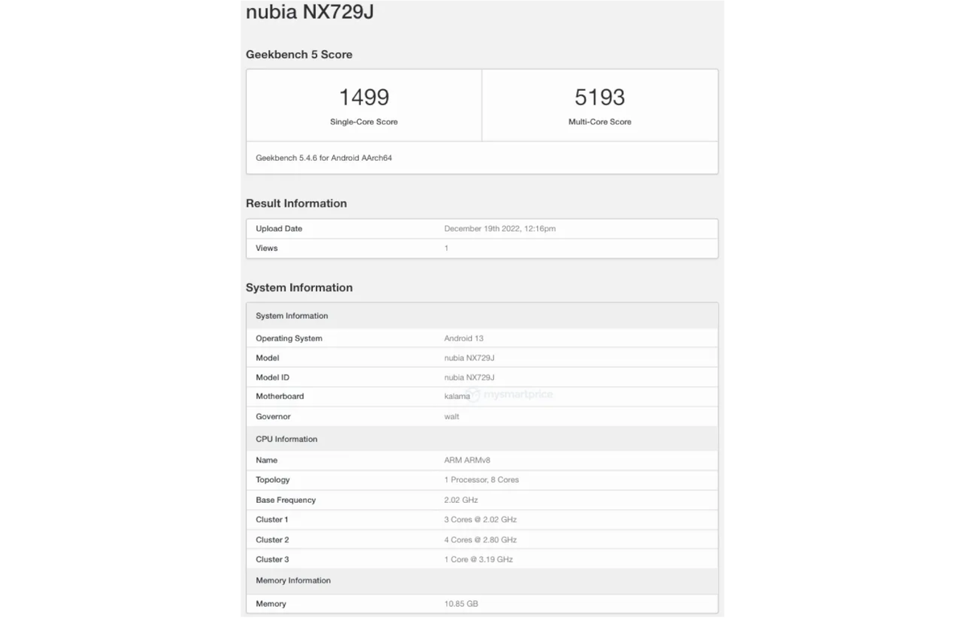Expand the CPU Information subsection
The image size is (965, 618).
click(x=286, y=439)
